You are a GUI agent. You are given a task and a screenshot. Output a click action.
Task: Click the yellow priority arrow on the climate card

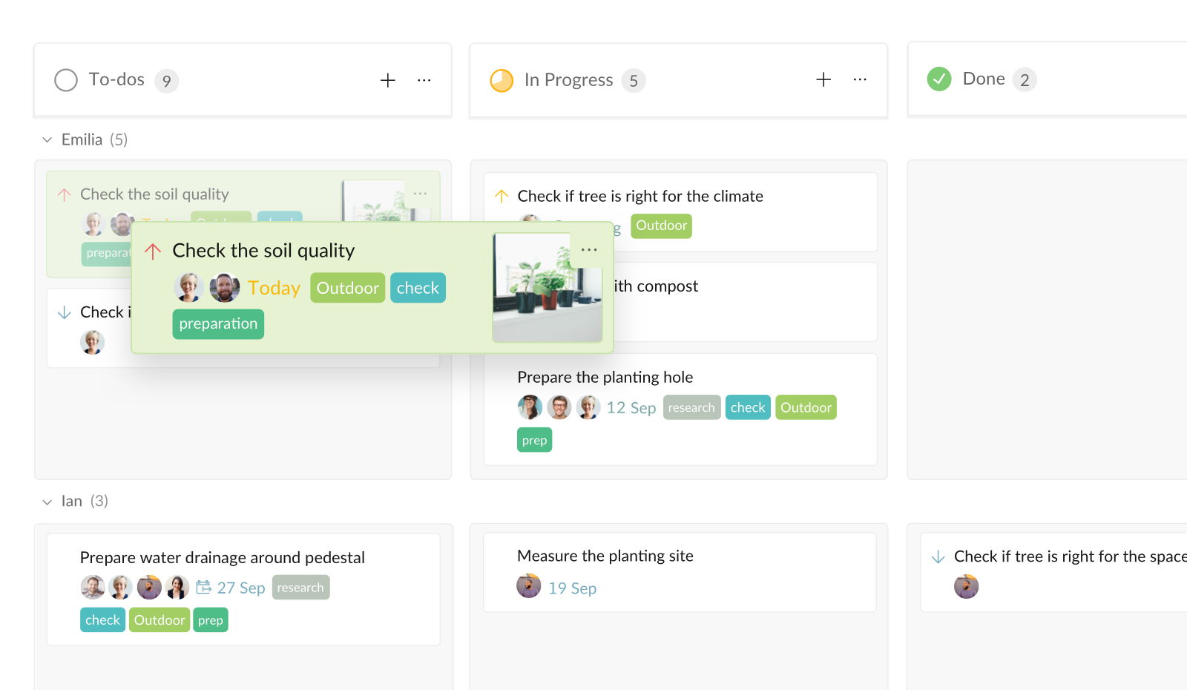tap(502, 196)
